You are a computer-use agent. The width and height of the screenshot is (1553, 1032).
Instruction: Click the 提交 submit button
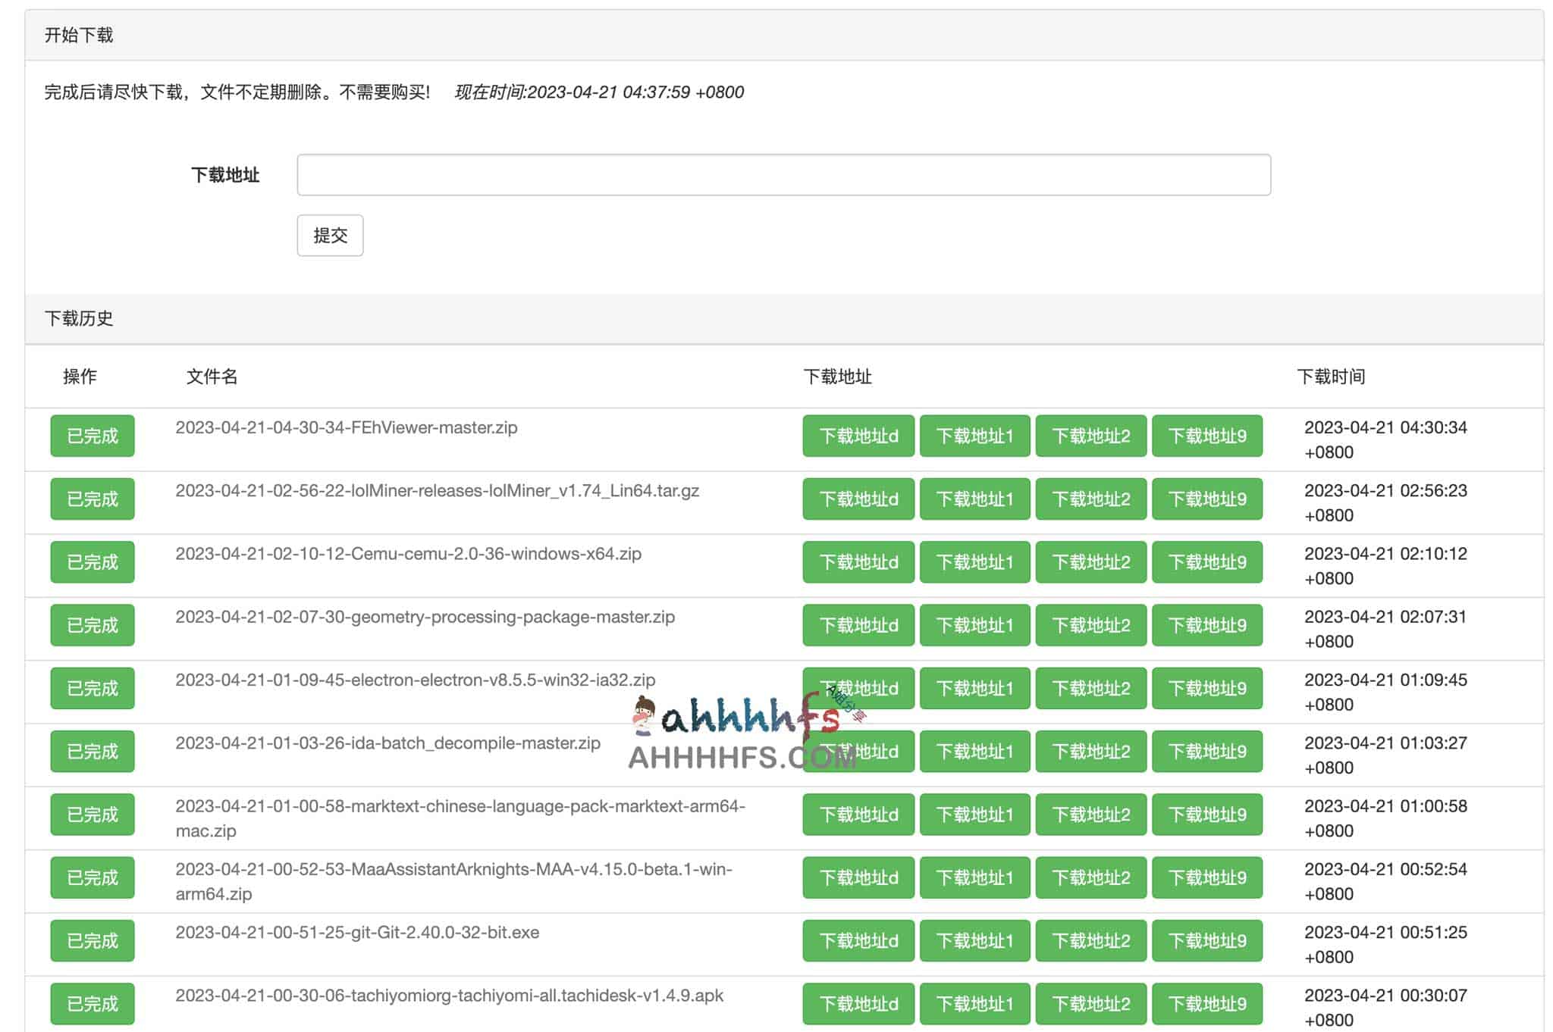330,235
